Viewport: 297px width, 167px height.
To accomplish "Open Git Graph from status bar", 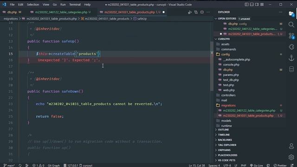I will point(54,165).
